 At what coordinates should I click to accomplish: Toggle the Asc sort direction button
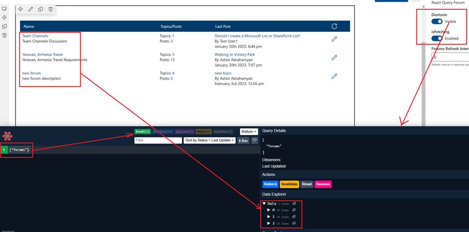click(243, 141)
